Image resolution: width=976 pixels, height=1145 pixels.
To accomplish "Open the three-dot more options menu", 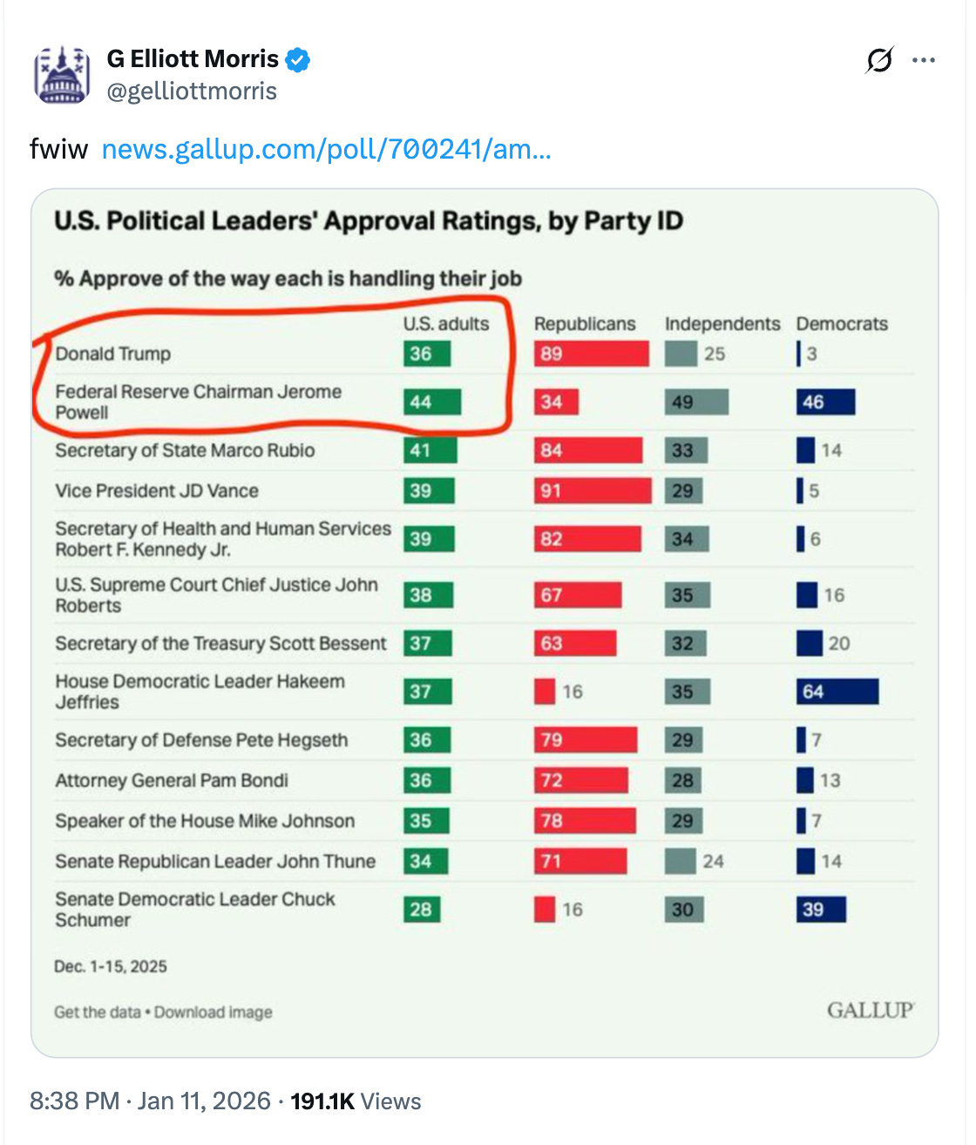I will click(x=924, y=58).
